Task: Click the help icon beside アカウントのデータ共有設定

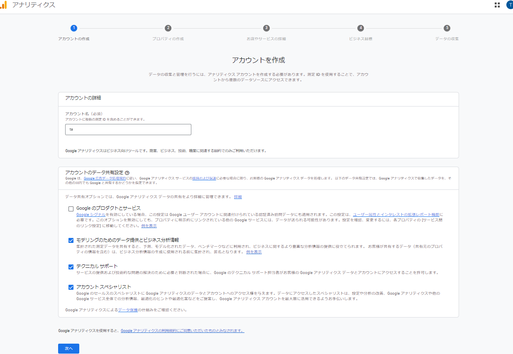Action: click(x=127, y=173)
